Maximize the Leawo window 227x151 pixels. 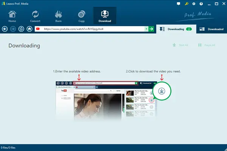(216, 4)
